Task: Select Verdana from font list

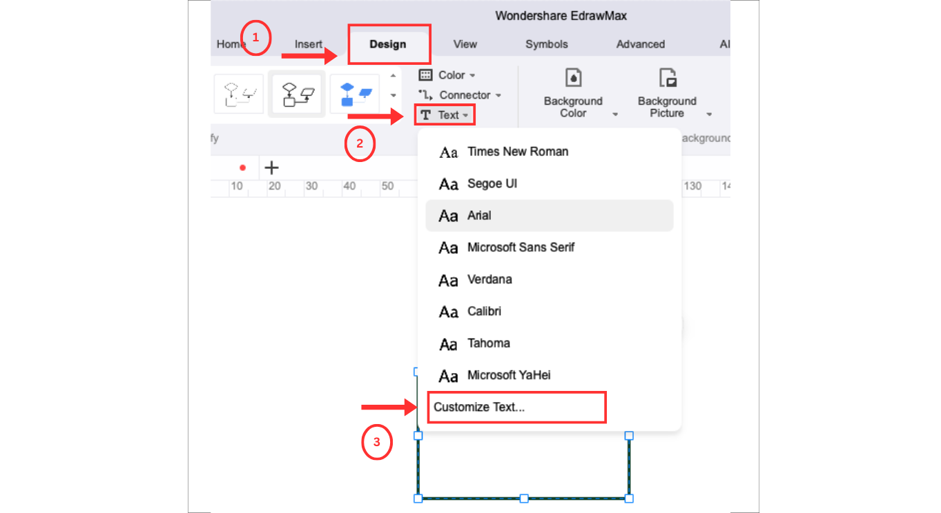Action: pyautogui.click(x=549, y=279)
